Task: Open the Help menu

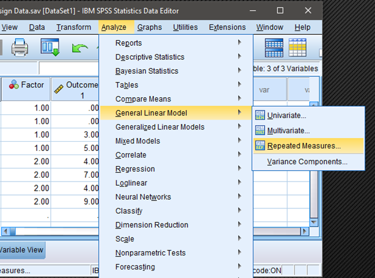Action: 302,27
